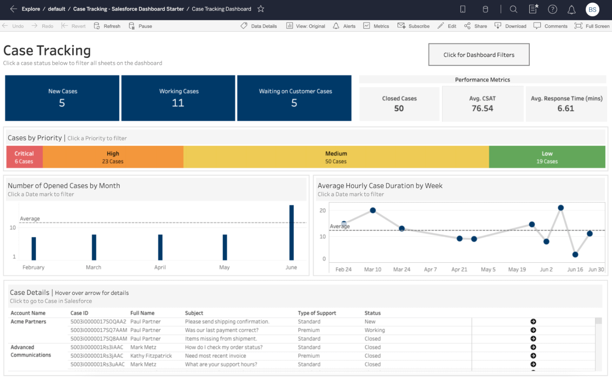This screenshot has height=377, width=612.
Task: Open the notifications bell
Action: click(x=571, y=10)
